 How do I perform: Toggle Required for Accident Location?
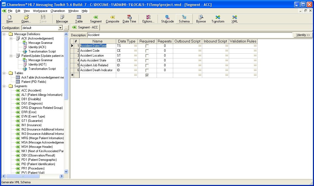click(x=147, y=56)
